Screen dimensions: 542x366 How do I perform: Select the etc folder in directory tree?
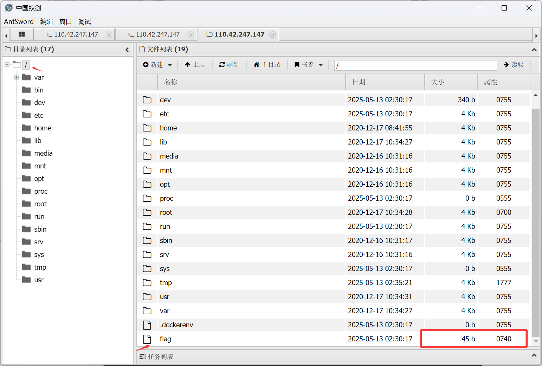[x=39, y=115]
